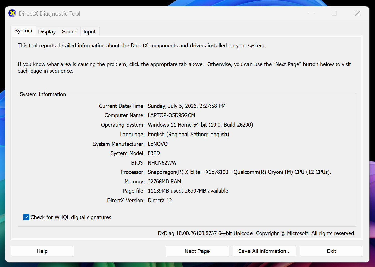Click the language value English (Regional Setting: English)
The width and height of the screenshot is (375, 267).
189,135
